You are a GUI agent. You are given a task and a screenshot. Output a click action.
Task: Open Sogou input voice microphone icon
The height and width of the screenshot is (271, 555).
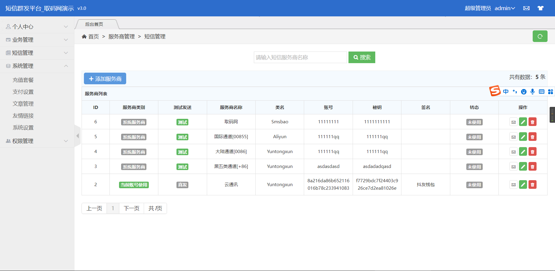click(x=532, y=92)
